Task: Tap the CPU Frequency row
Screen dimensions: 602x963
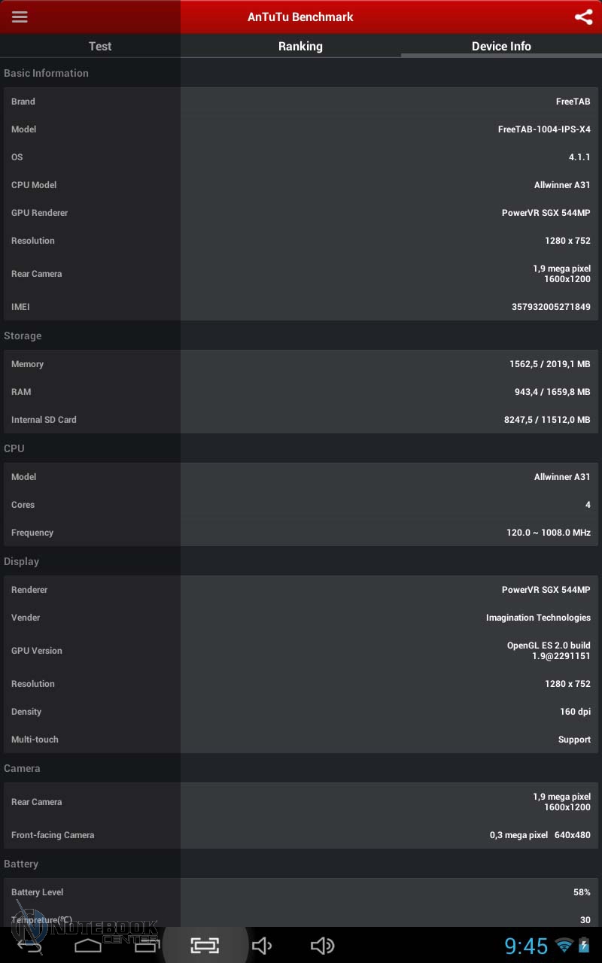Action: [301, 533]
